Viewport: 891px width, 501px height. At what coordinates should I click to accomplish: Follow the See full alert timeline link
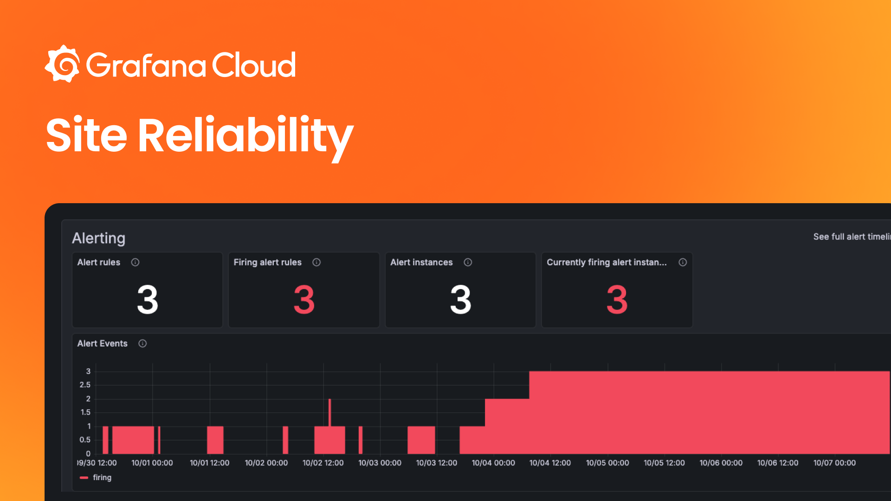point(852,237)
